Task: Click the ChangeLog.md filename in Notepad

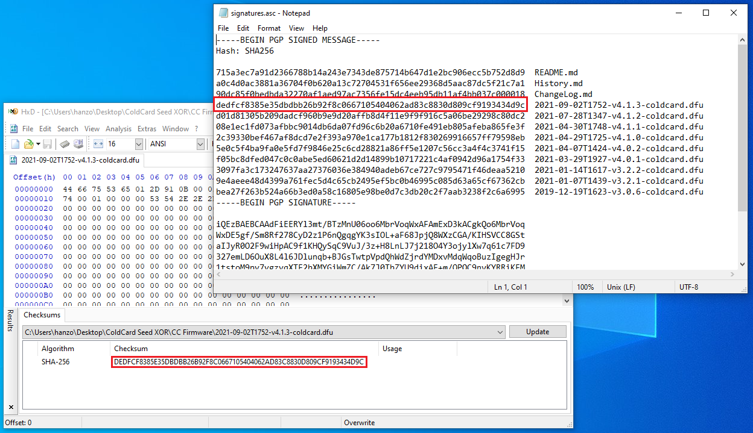Action: click(564, 94)
